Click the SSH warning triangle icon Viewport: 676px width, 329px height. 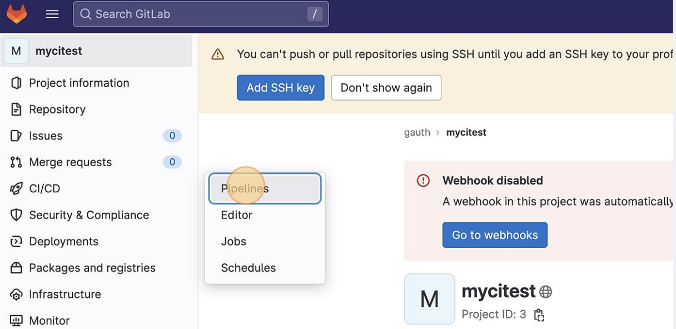[218, 54]
